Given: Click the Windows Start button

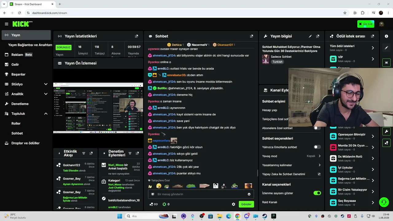Looking at the screenshot, I should pyautogui.click(x=119, y=216).
